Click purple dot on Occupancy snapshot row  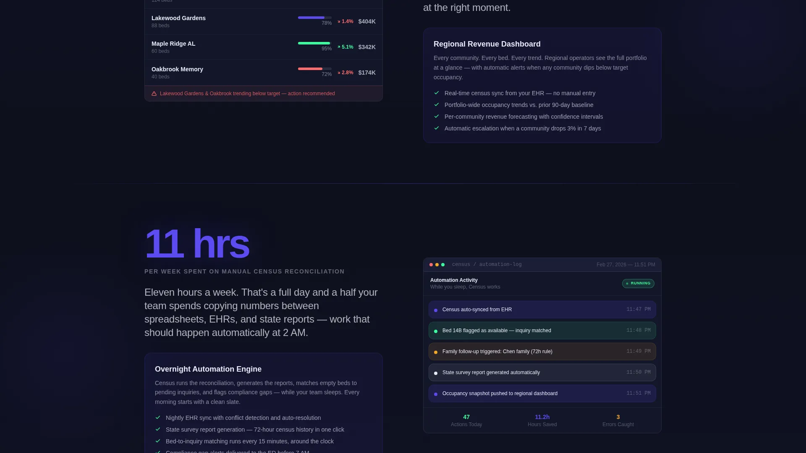tap(436, 394)
